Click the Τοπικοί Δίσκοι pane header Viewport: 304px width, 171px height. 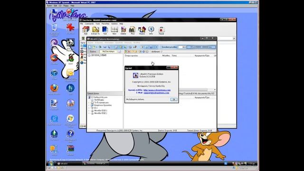click(x=105, y=94)
